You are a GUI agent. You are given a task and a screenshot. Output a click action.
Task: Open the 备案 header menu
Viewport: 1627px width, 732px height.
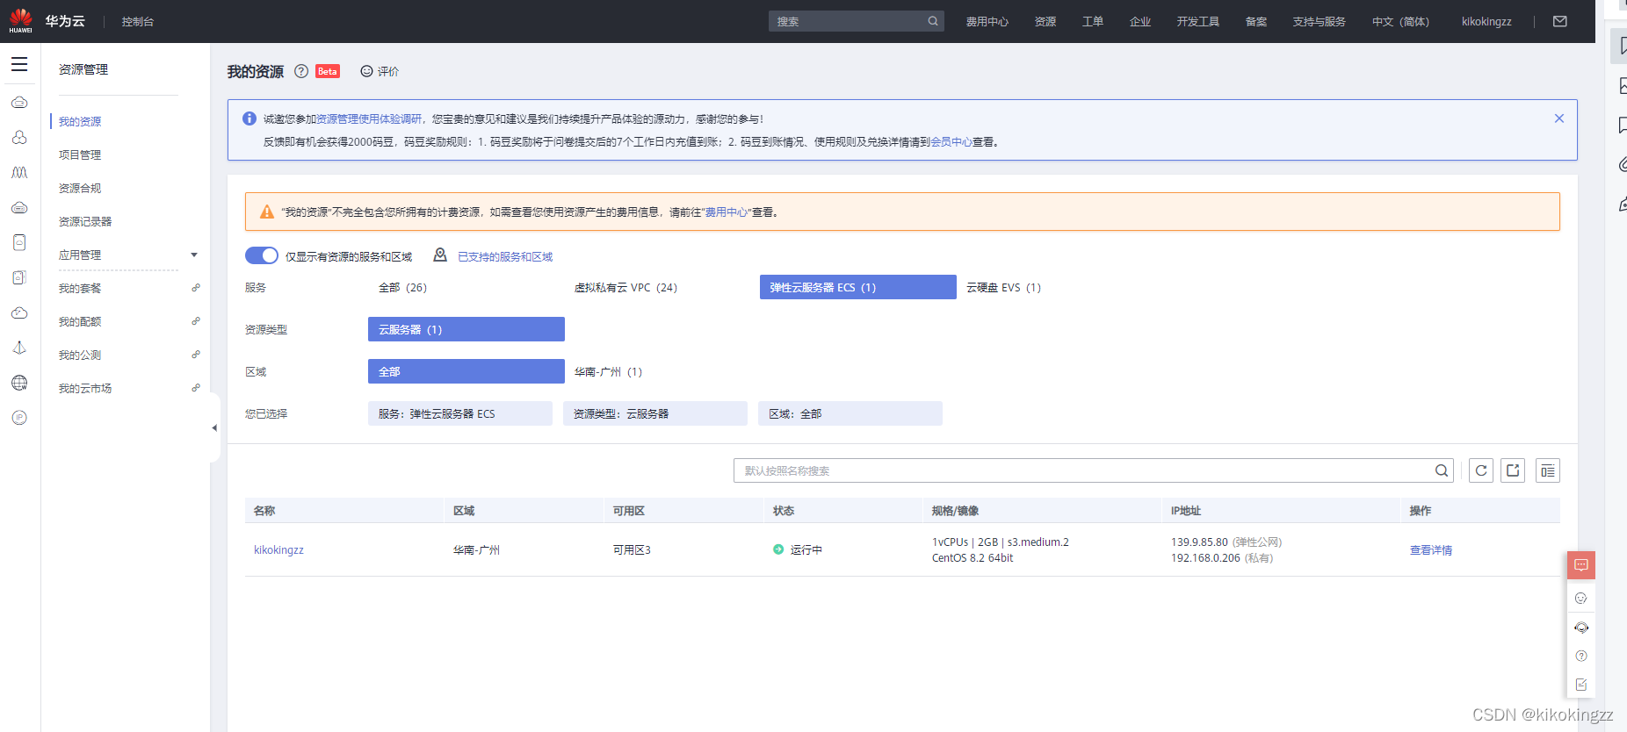(x=1256, y=22)
